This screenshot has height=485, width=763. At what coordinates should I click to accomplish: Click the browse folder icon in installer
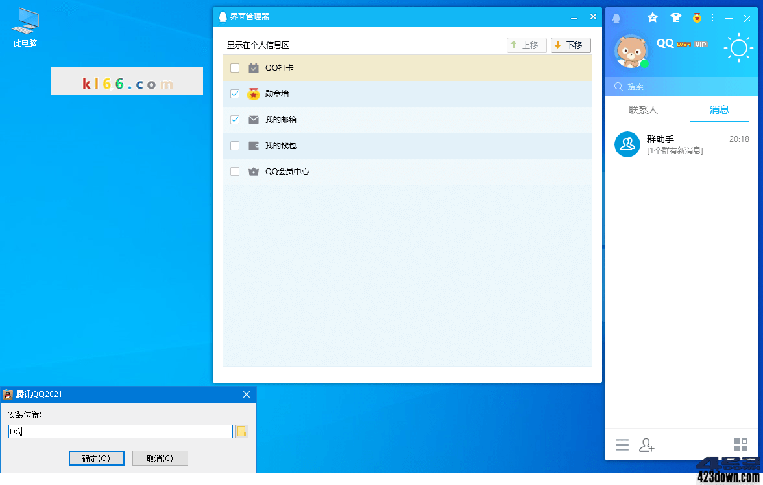[x=241, y=432]
